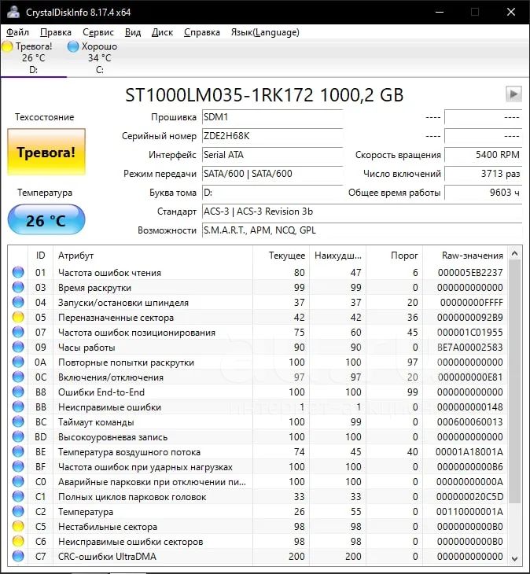The height and width of the screenshot is (574, 530).
Task: Click status icon for C2 Температура row
Action: pos(18,511)
